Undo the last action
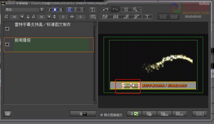The width and height of the screenshot is (214, 124). (x=105, y=9)
